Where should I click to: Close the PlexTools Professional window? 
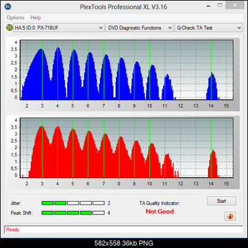[x=235, y=6]
